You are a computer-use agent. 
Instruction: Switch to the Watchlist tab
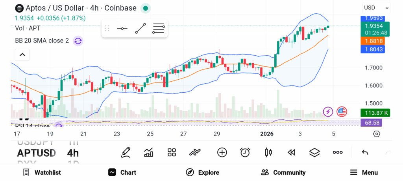point(42,172)
